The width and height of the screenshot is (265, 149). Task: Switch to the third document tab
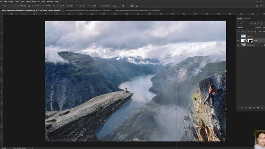(137, 10)
